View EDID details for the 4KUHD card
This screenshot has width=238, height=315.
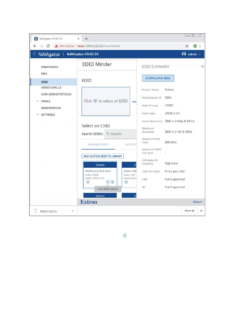coord(108,182)
